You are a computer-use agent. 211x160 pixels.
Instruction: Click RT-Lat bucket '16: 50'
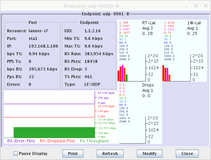click(x=124, y=36)
